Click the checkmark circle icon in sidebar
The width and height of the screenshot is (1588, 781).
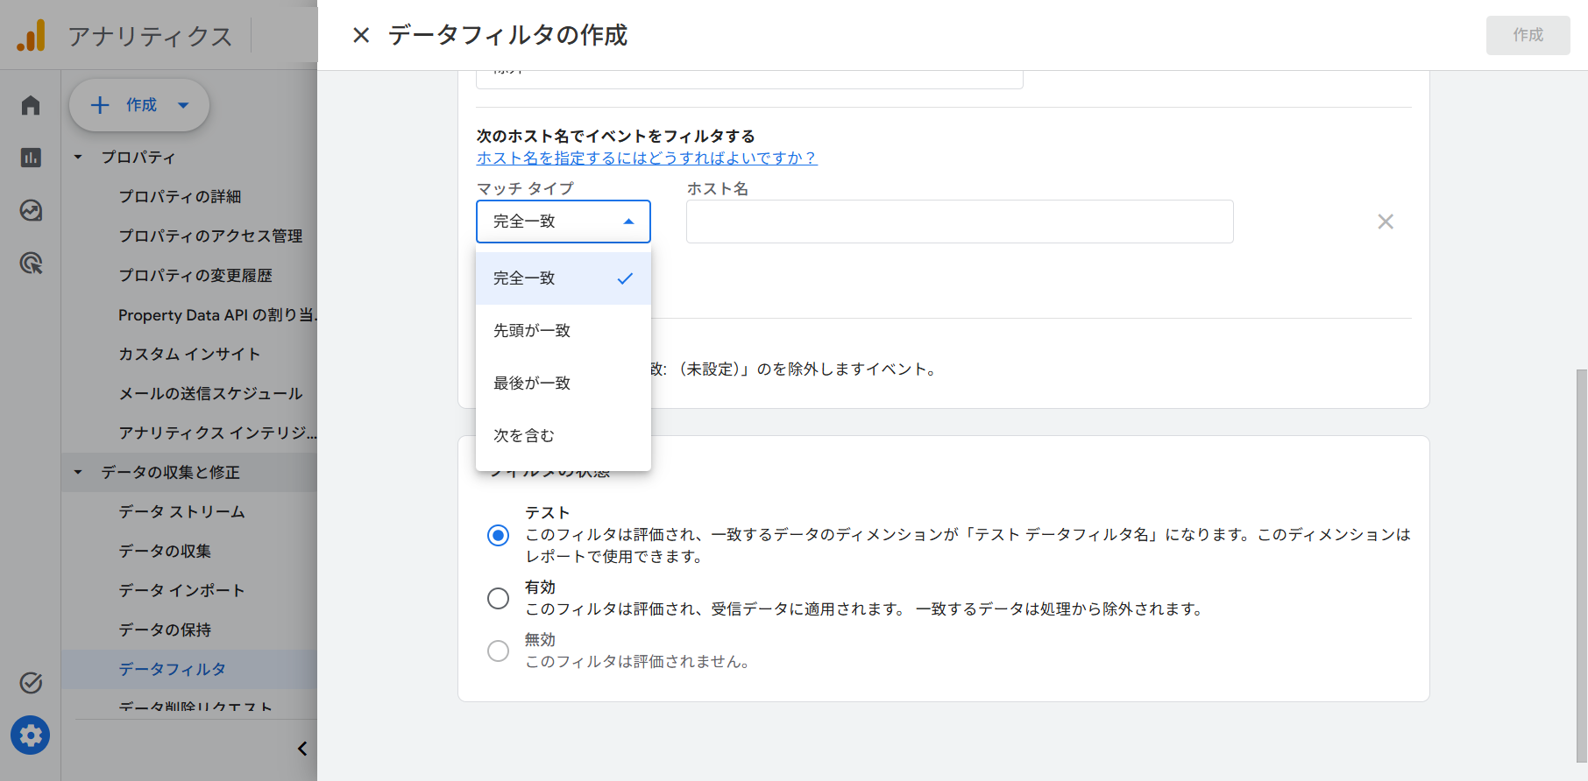coord(31,683)
